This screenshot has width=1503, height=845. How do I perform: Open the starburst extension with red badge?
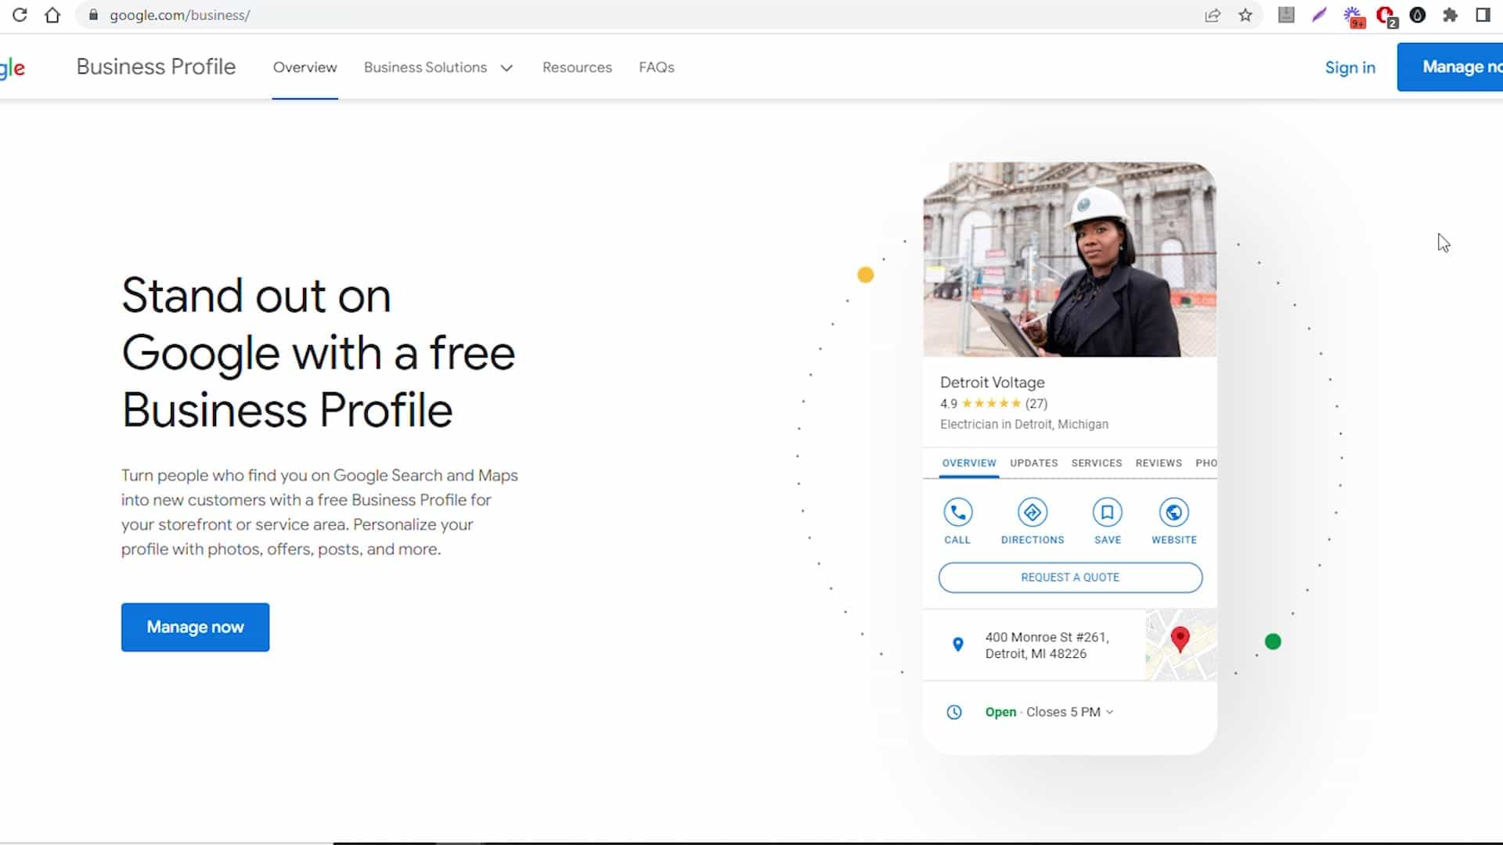click(x=1353, y=16)
